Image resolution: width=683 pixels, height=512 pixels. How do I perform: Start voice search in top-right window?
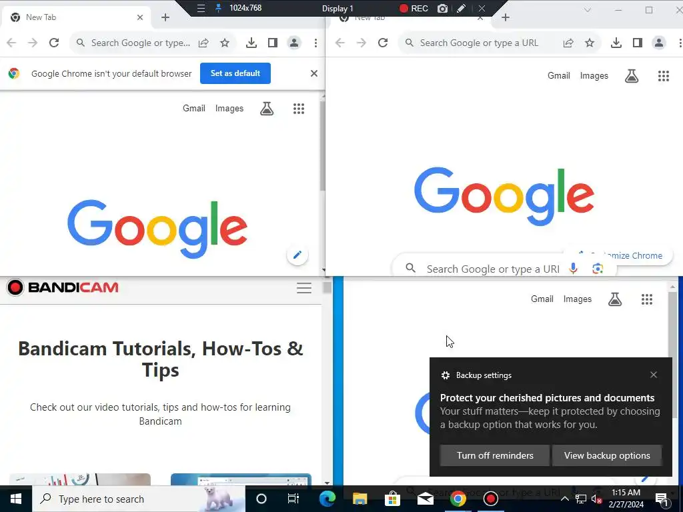573,269
